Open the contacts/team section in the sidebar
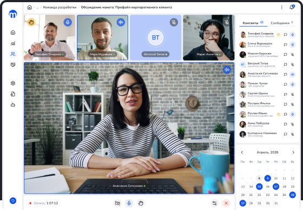Viewport: 303px width, 210px height. pyautogui.click(x=13, y=54)
